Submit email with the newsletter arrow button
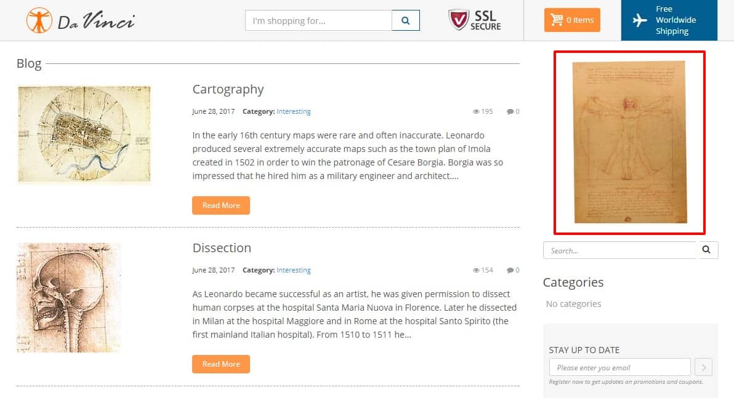Viewport: 734px width, 398px height. point(703,368)
